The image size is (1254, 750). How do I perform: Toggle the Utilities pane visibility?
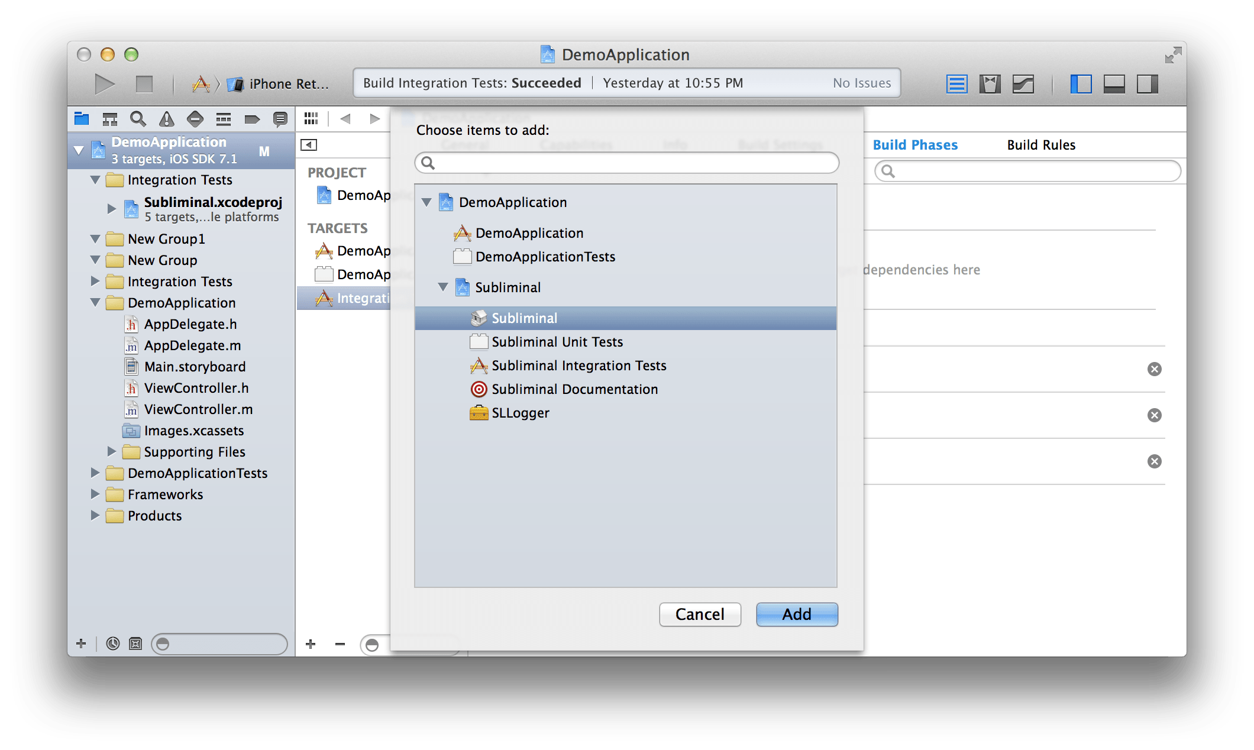click(x=1147, y=84)
